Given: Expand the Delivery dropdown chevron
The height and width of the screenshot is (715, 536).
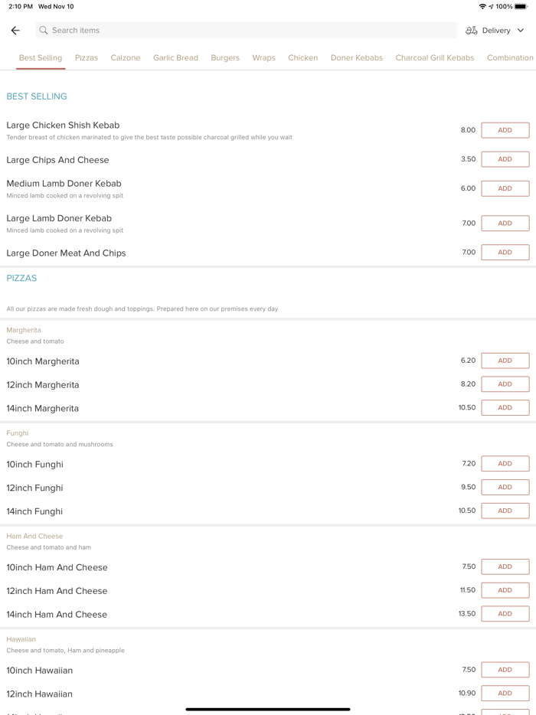Looking at the screenshot, I should tap(521, 31).
